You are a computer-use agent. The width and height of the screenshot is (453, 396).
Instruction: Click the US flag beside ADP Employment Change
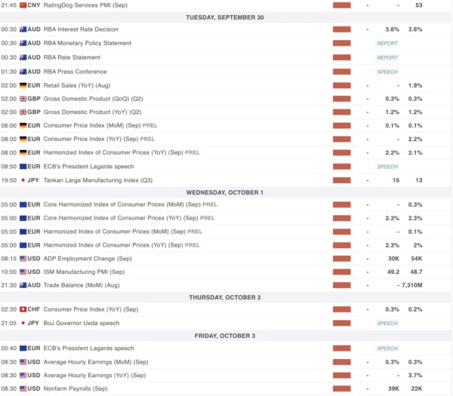[x=23, y=258]
